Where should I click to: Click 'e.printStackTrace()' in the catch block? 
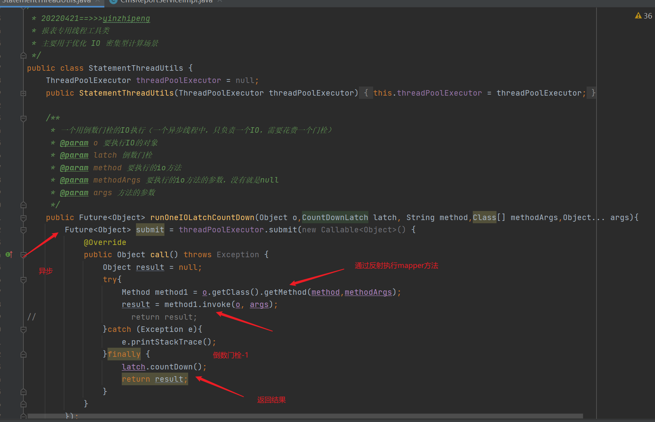(x=166, y=342)
